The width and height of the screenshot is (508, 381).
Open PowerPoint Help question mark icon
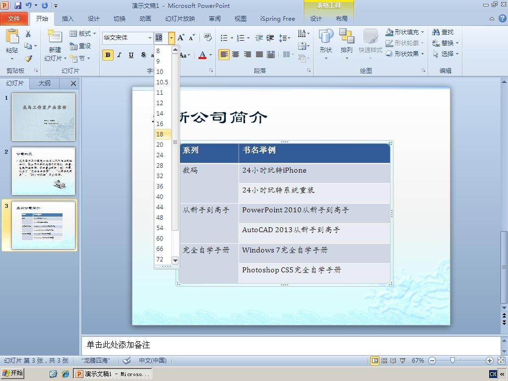tap(502, 18)
